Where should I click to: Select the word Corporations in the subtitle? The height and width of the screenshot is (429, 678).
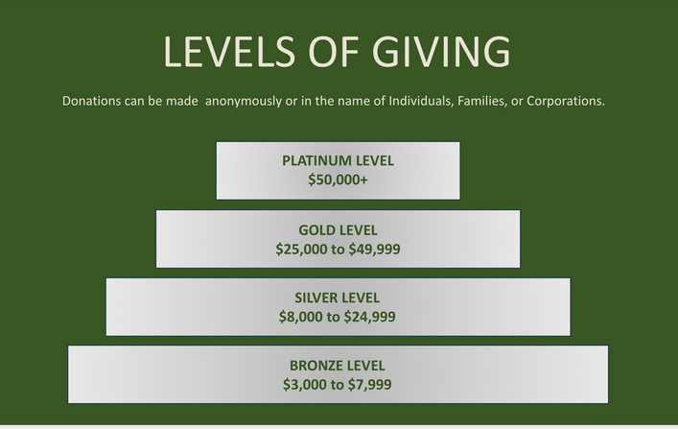(566, 101)
